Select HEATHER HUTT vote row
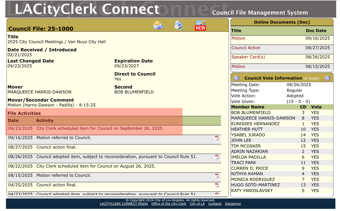Screen dimensions: 340x211 282,129
